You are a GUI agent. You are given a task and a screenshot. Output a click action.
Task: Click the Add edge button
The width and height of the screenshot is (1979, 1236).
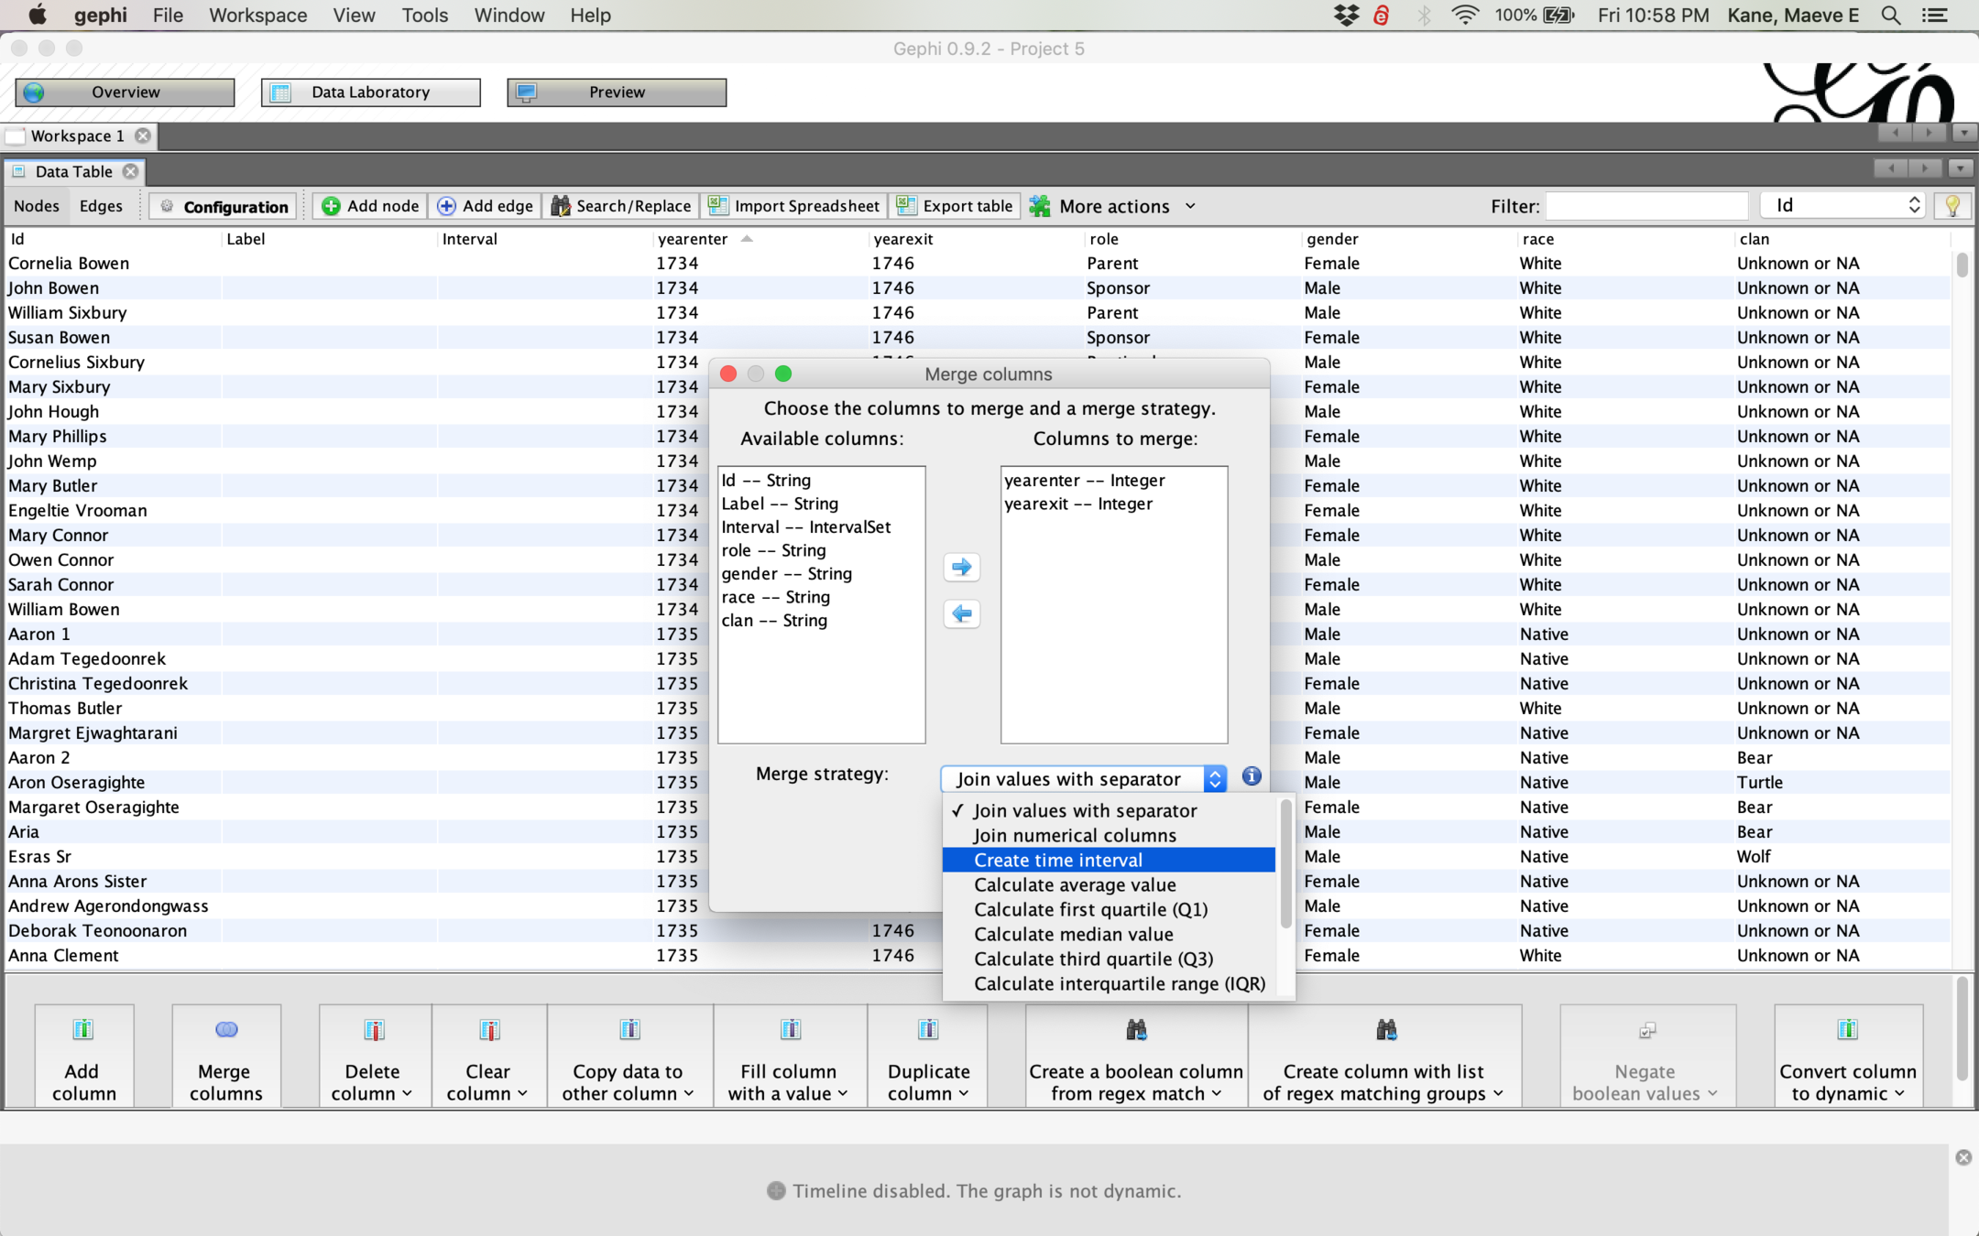pos(486,206)
